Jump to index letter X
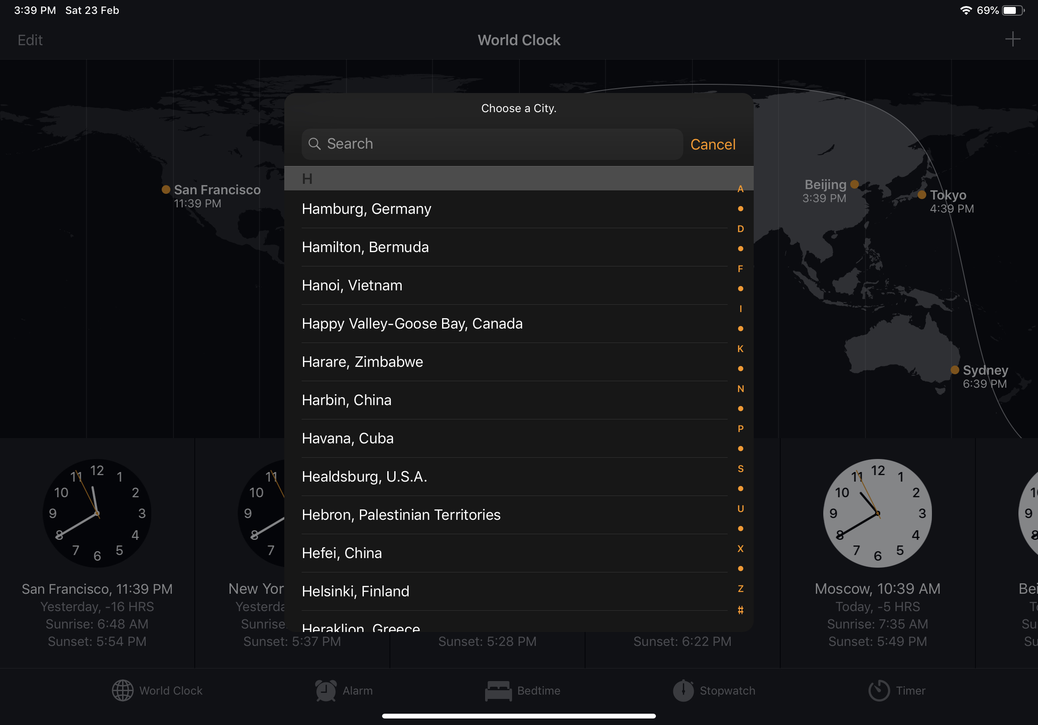Screen dimensions: 1038x725 pos(740,549)
